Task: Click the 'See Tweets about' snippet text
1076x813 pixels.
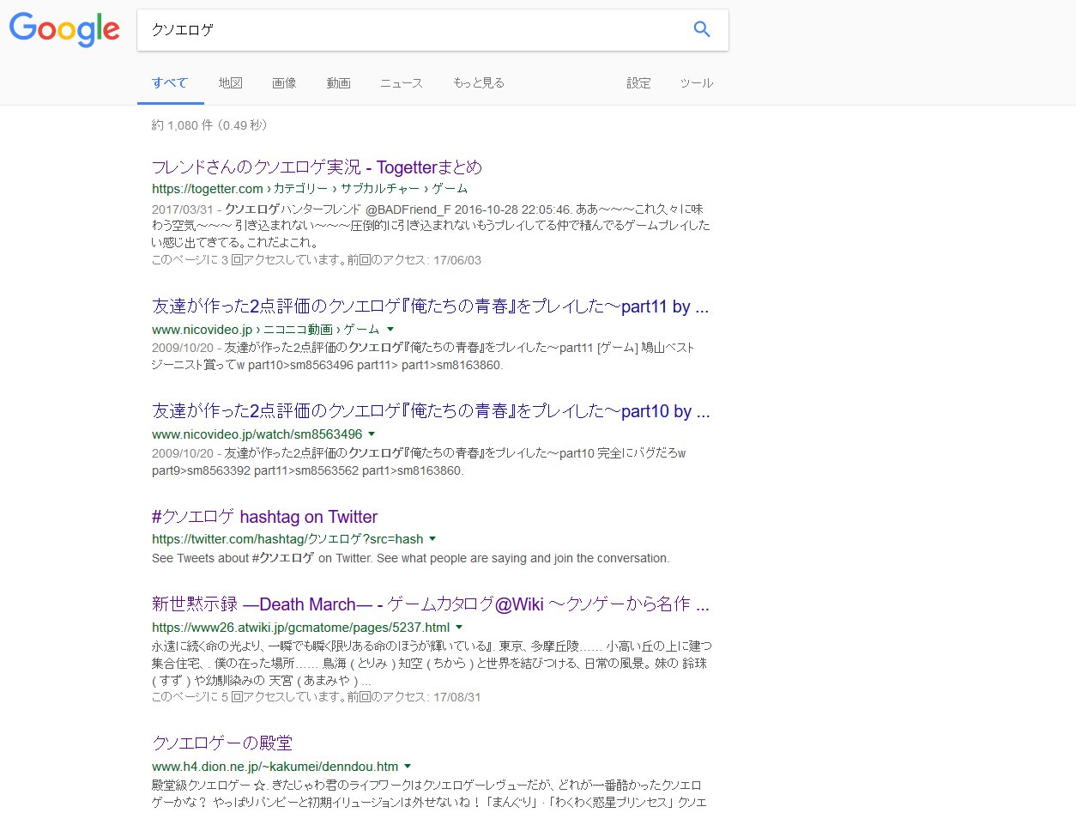Action: click(x=410, y=558)
